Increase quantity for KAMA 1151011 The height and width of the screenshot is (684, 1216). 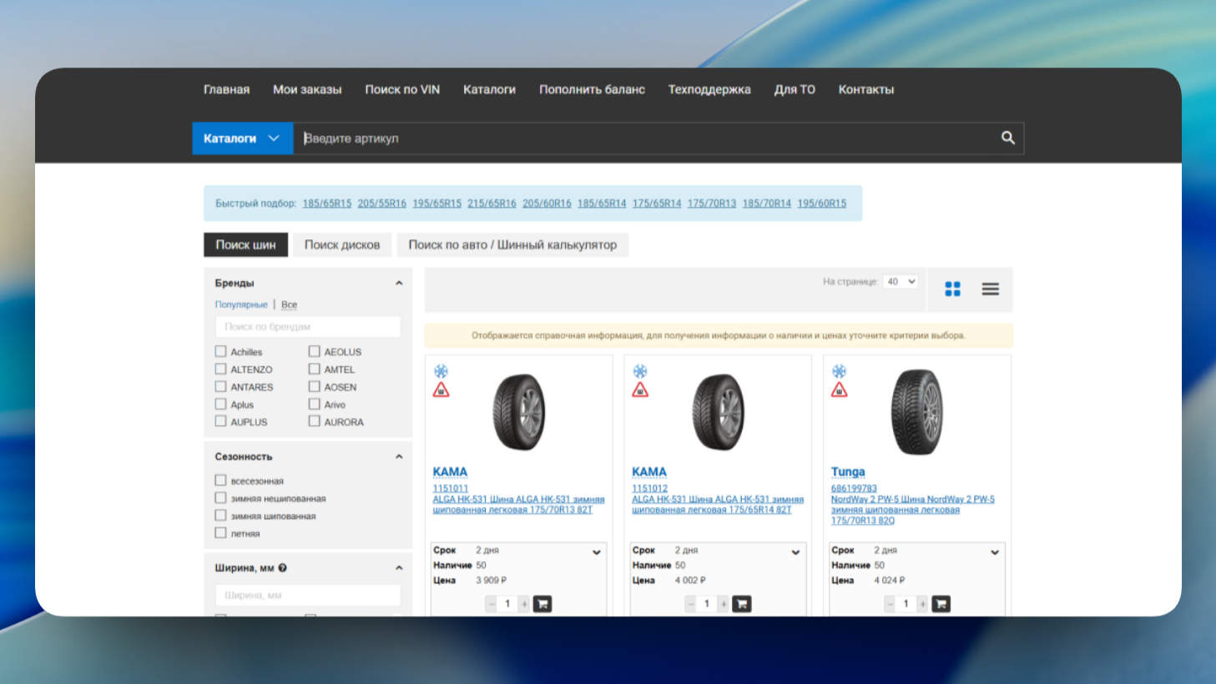pos(524,604)
